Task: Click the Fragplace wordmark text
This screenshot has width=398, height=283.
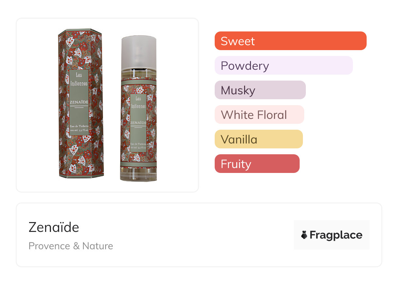Action: 336,235
